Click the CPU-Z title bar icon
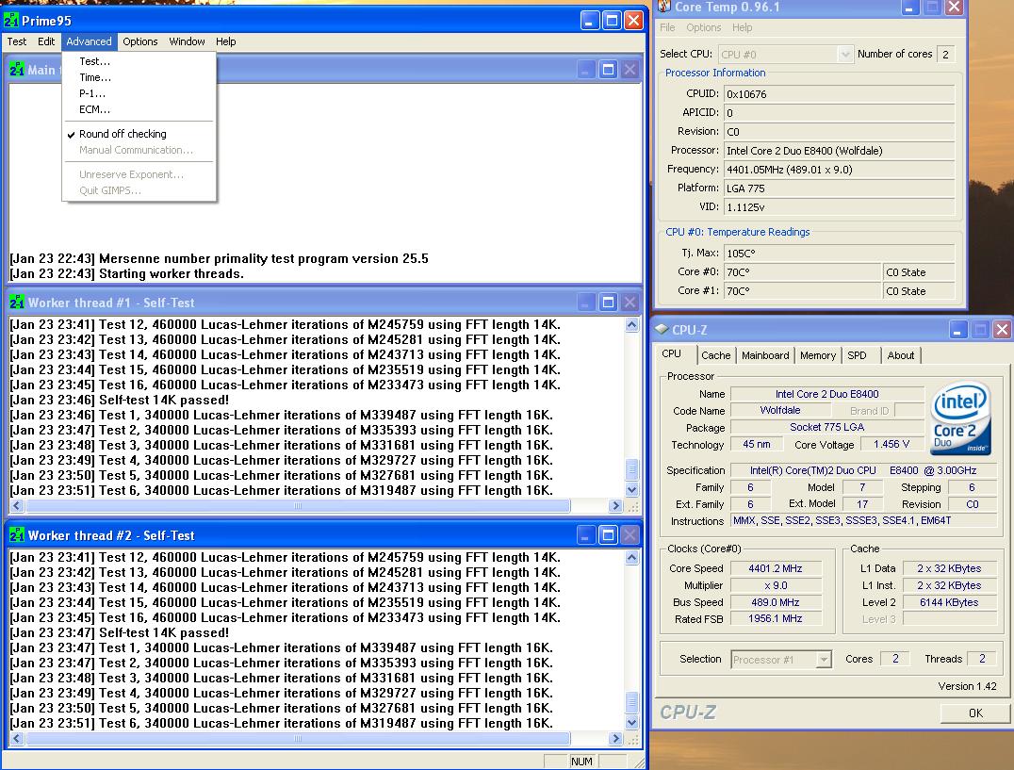The image size is (1014, 770). pos(662,329)
